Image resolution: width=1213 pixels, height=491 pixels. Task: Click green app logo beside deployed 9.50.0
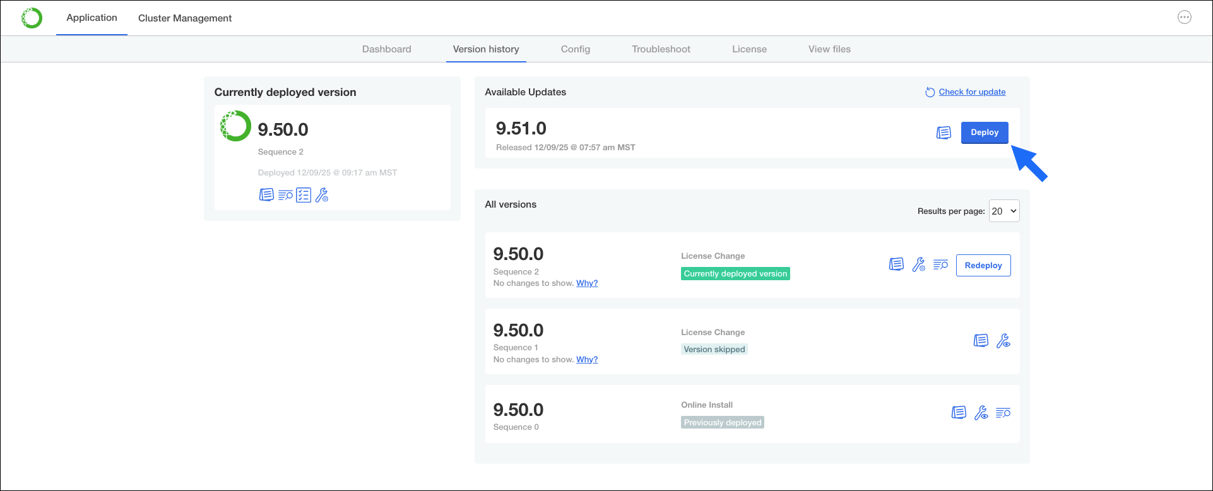point(235,126)
